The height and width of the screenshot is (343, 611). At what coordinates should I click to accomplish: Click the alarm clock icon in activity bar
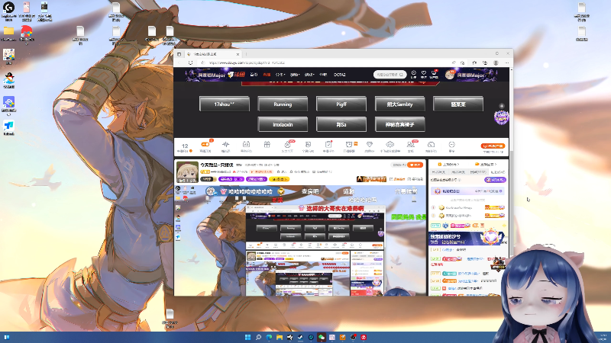click(349, 146)
